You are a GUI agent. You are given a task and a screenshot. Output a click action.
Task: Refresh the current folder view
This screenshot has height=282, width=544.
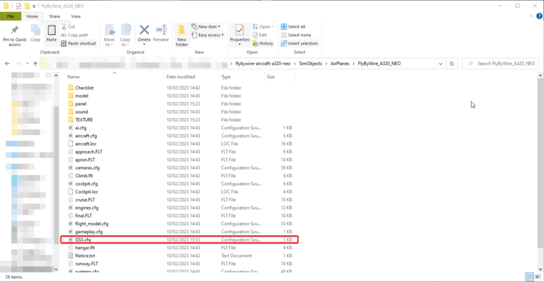452,64
